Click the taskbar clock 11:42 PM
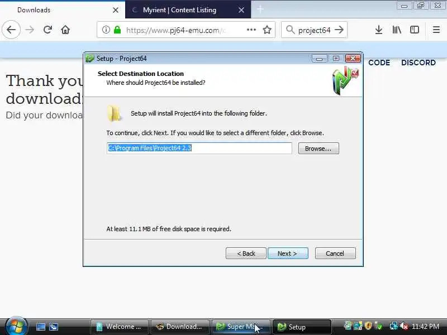The width and height of the screenshot is (447, 335). (425, 326)
